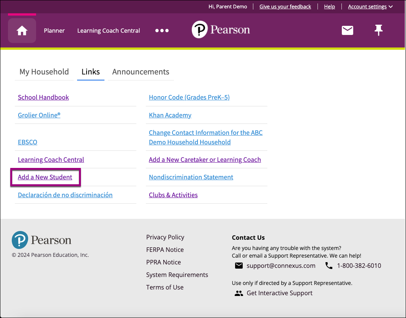Open Learning Coach Central from navigation

108,30
